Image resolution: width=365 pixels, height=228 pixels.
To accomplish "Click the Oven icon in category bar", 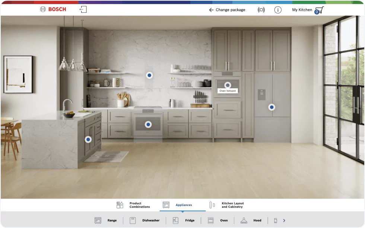I will point(210,220).
